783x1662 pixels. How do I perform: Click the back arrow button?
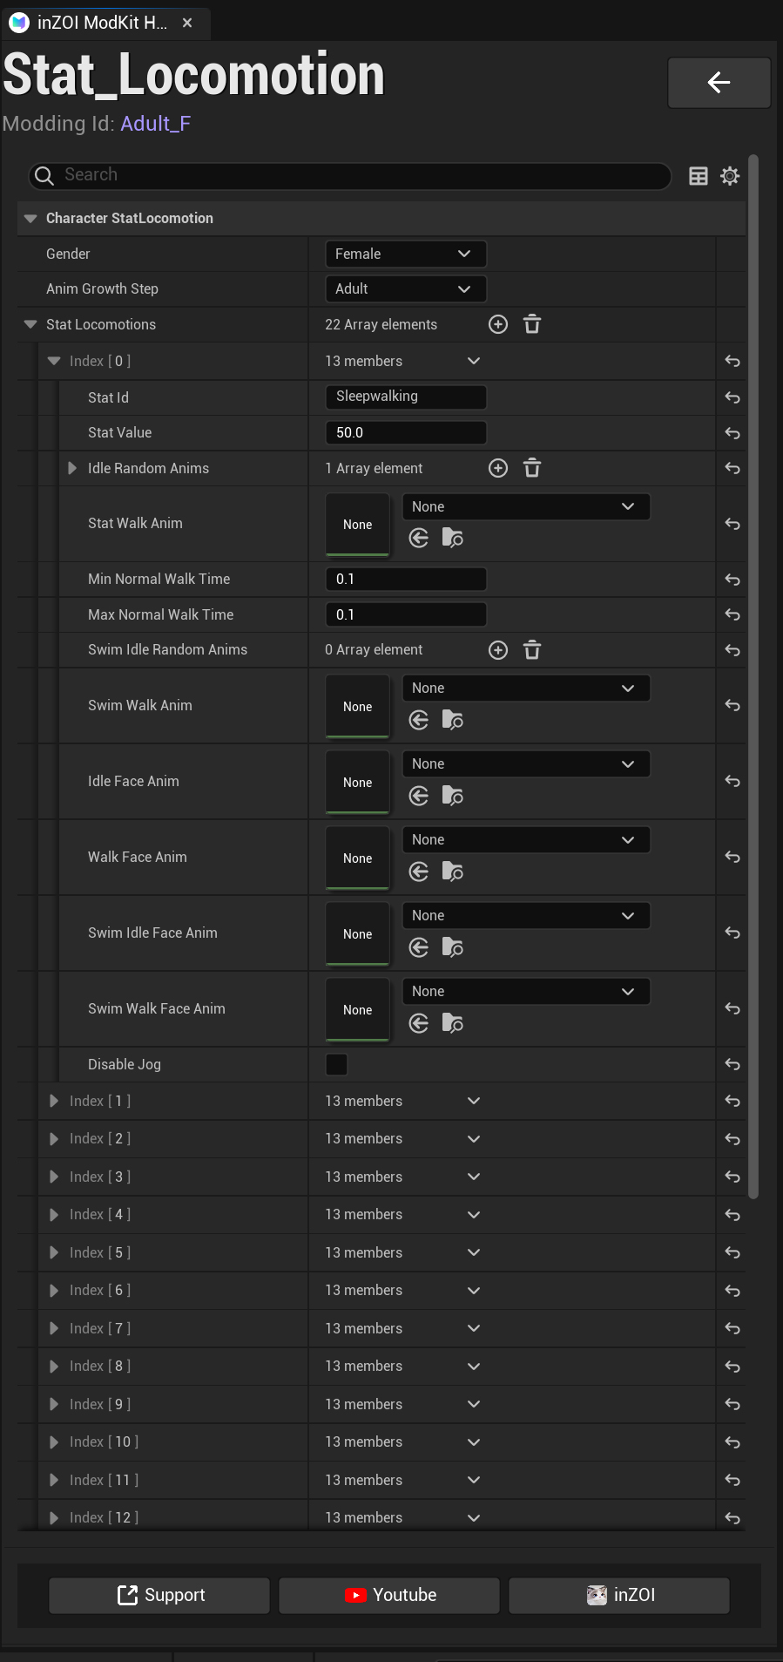(x=719, y=83)
